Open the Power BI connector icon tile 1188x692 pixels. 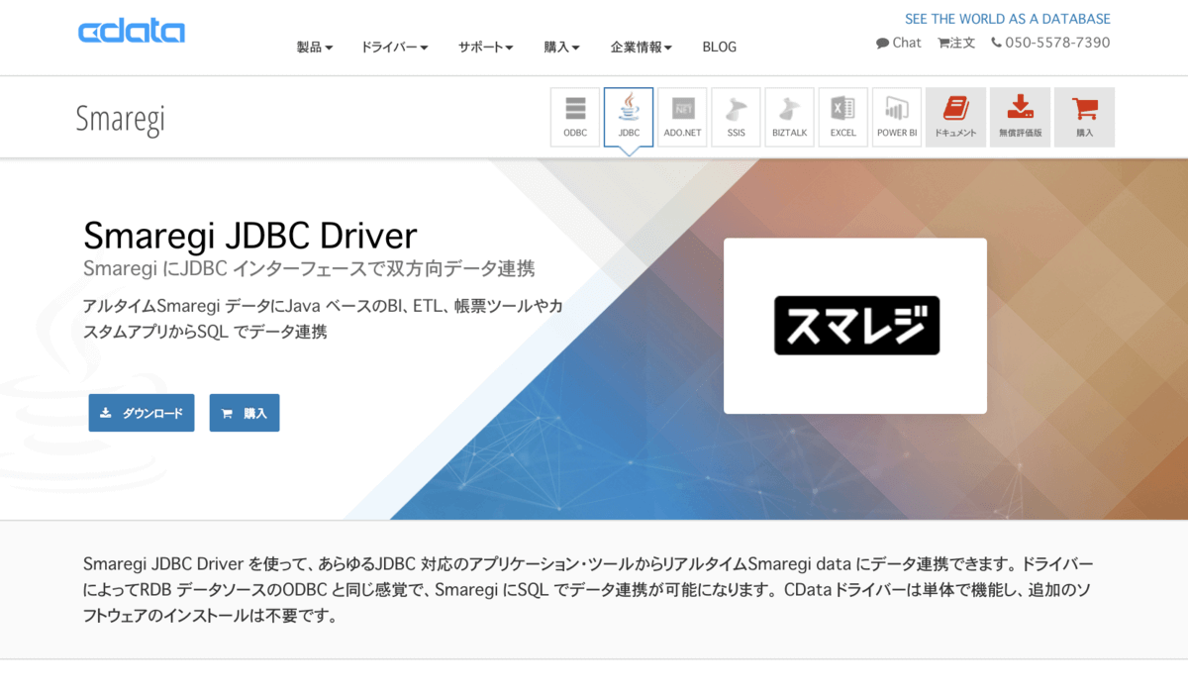pyautogui.click(x=897, y=117)
